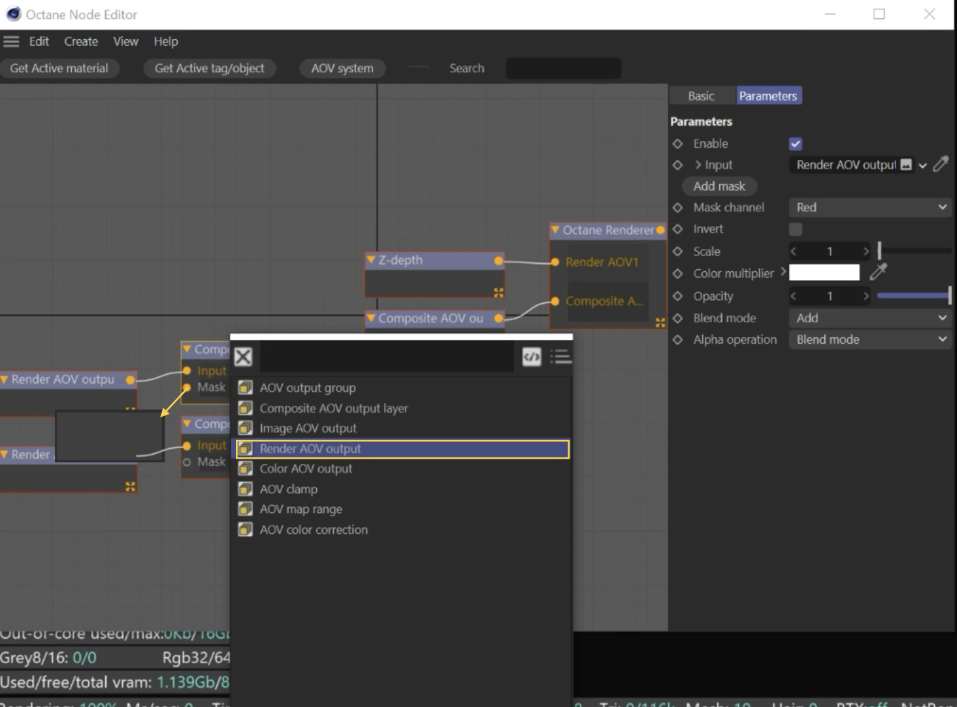Screen dimensions: 957x707
Task: Collapse the Render AOV outpu node triangle
Action: 5,380
